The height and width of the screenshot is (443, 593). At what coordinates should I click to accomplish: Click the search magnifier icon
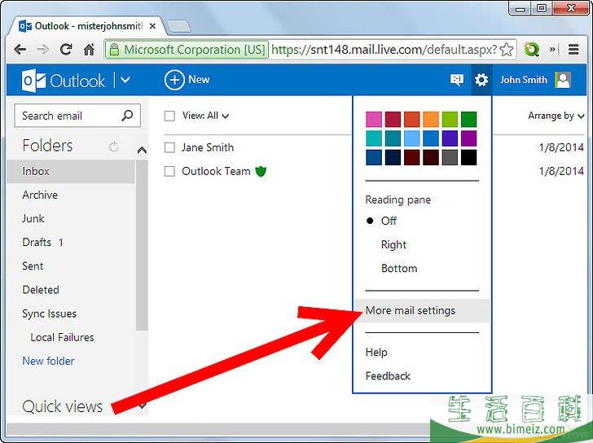tap(127, 116)
